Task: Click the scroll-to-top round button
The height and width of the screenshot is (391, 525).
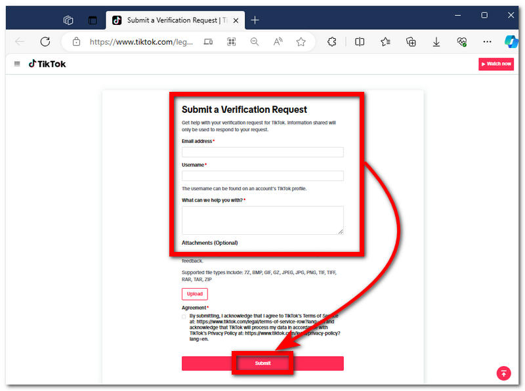Action: (503, 373)
